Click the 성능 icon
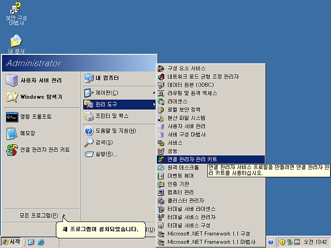 [161, 151]
